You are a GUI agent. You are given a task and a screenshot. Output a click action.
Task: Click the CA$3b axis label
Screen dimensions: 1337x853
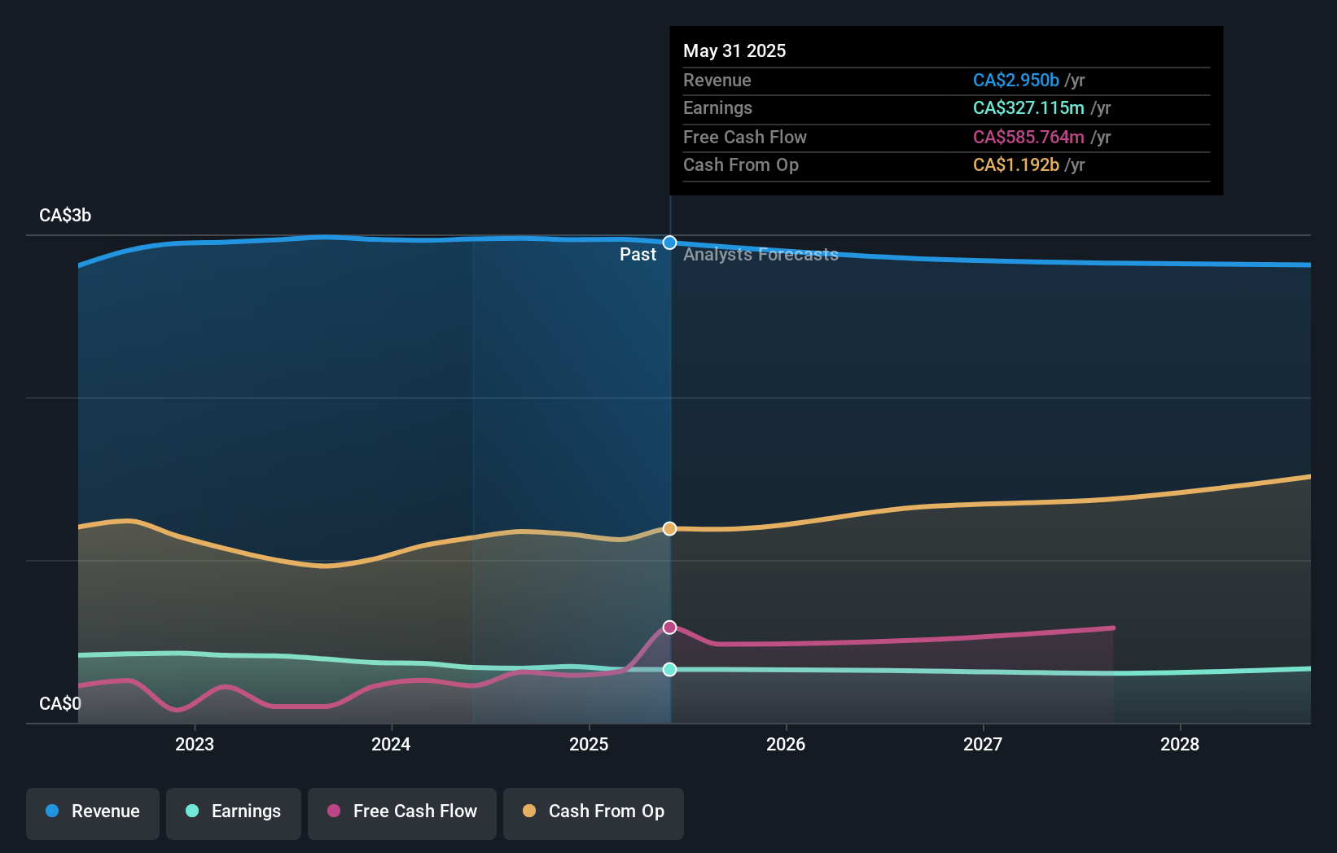point(64,215)
